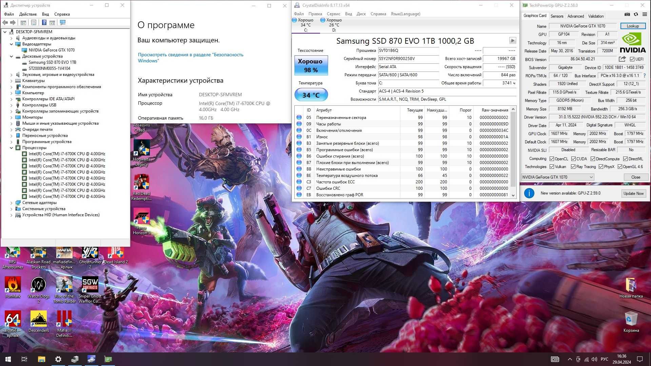Screen dimensions: 651x366
Task: Collapse the DESKTOP-SFMVREM root node
Action: [5, 32]
